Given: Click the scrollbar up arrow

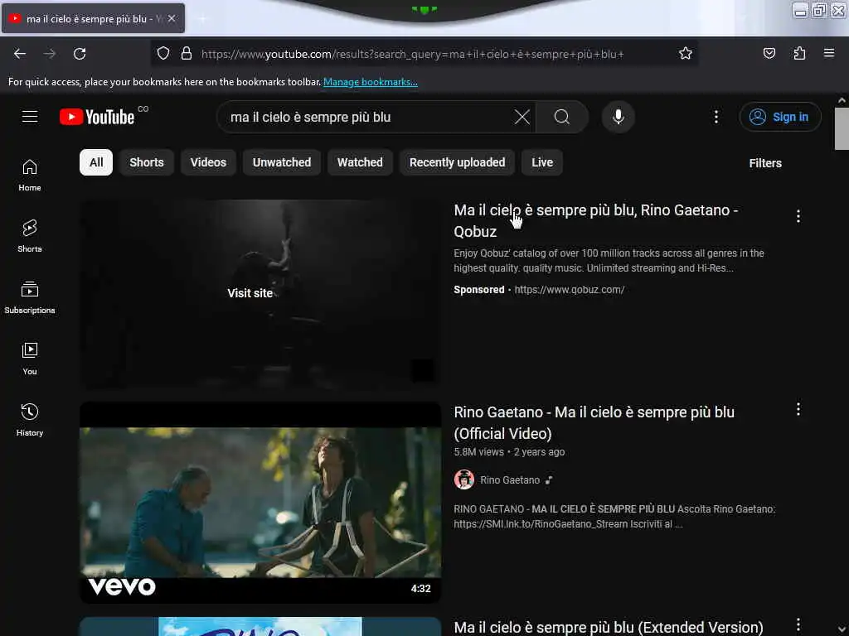Looking at the screenshot, I should pos(842,100).
